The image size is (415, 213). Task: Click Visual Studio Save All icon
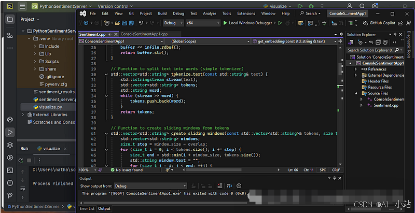(x=131, y=23)
